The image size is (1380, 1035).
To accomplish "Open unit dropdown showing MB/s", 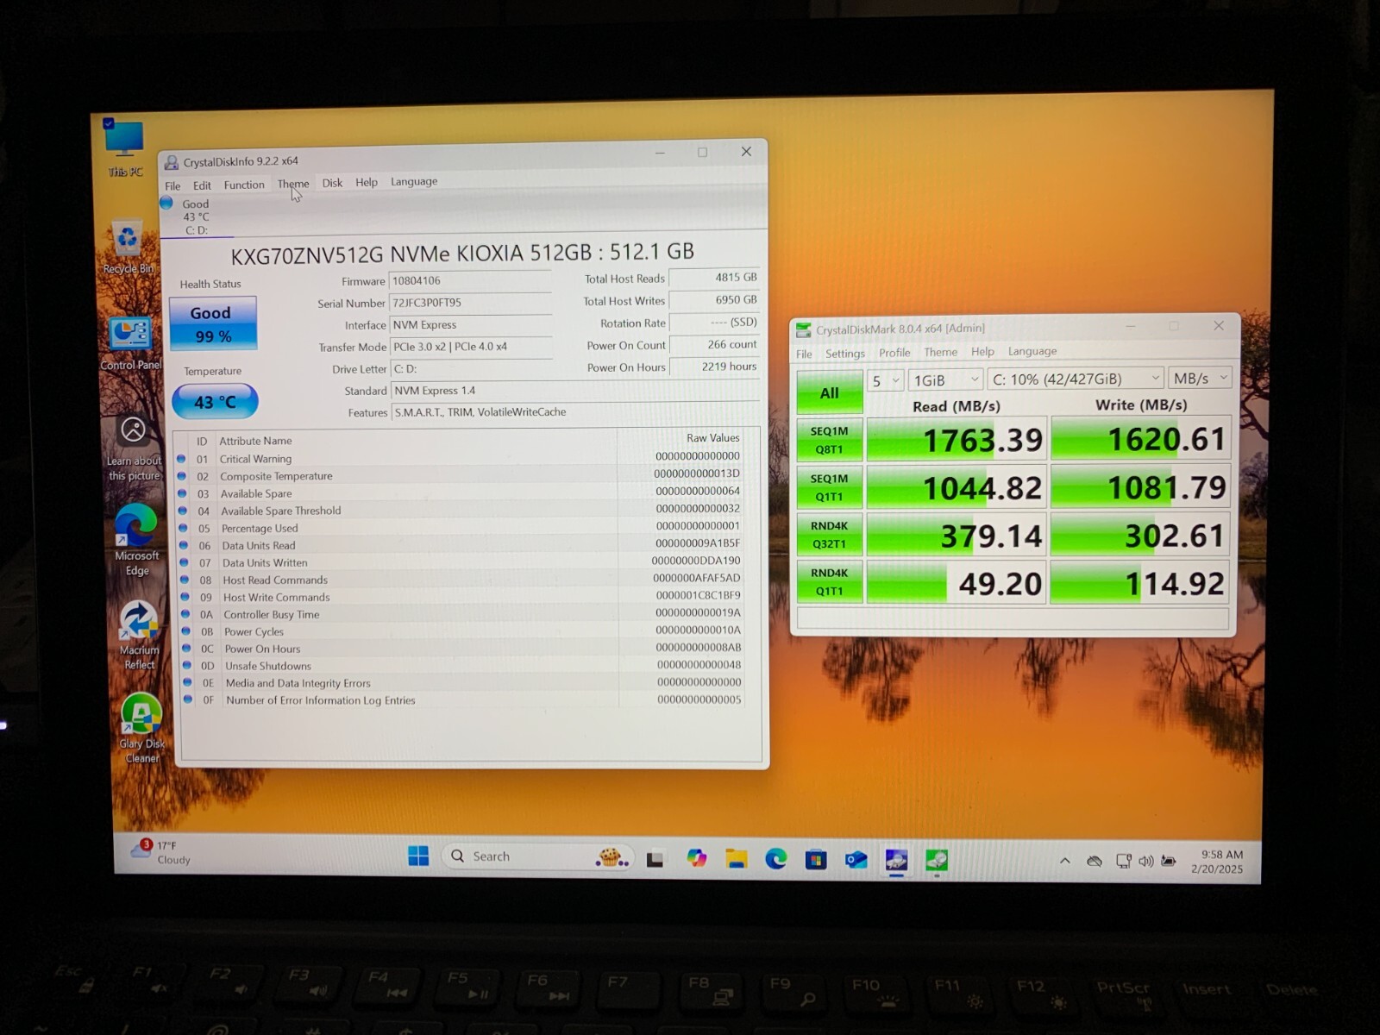I will point(1200,378).
